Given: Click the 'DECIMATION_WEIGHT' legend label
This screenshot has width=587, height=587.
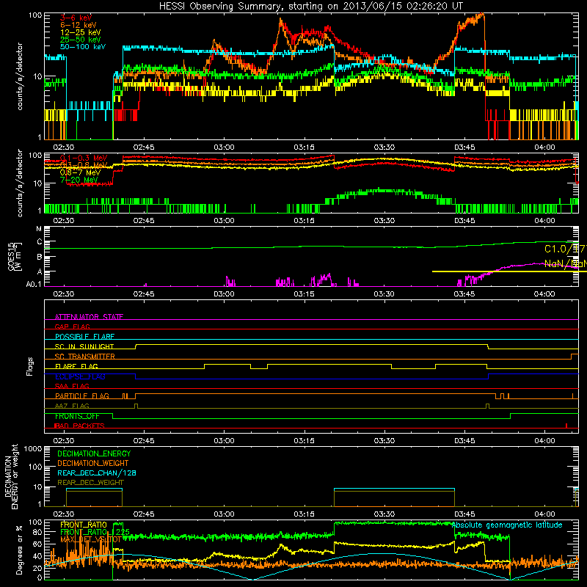Looking at the screenshot, I should (x=93, y=464).
